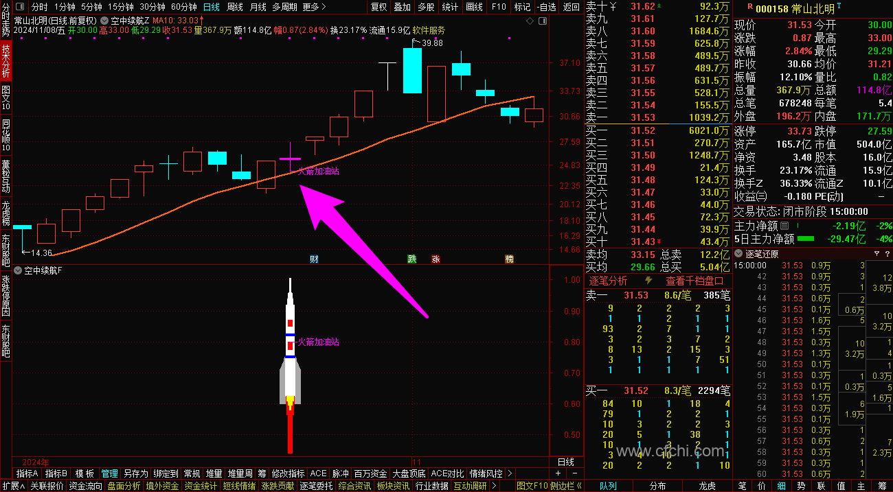Click the 财 marker on the chart
The image size is (893, 492).
[314, 259]
